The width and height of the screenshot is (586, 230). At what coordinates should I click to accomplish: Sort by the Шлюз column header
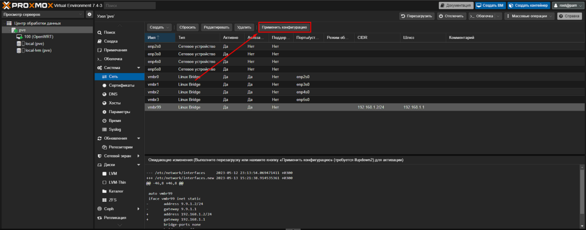(x=423, y=38)
